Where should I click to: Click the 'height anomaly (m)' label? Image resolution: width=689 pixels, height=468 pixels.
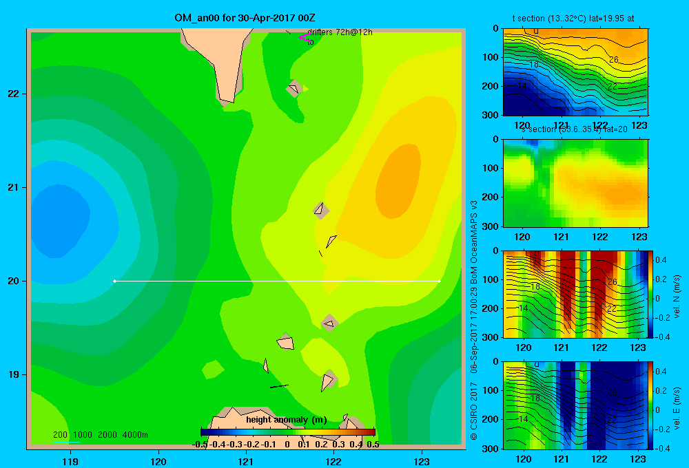pos(287,420)
